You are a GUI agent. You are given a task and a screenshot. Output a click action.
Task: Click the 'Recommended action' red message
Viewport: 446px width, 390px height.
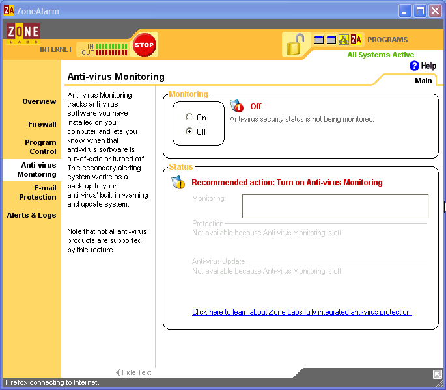click(286, 183)
